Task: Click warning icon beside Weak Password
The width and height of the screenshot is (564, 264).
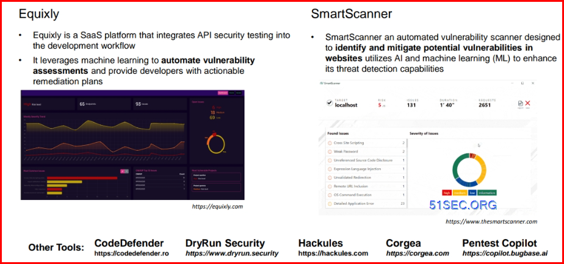Action: [x=330, y=152]
